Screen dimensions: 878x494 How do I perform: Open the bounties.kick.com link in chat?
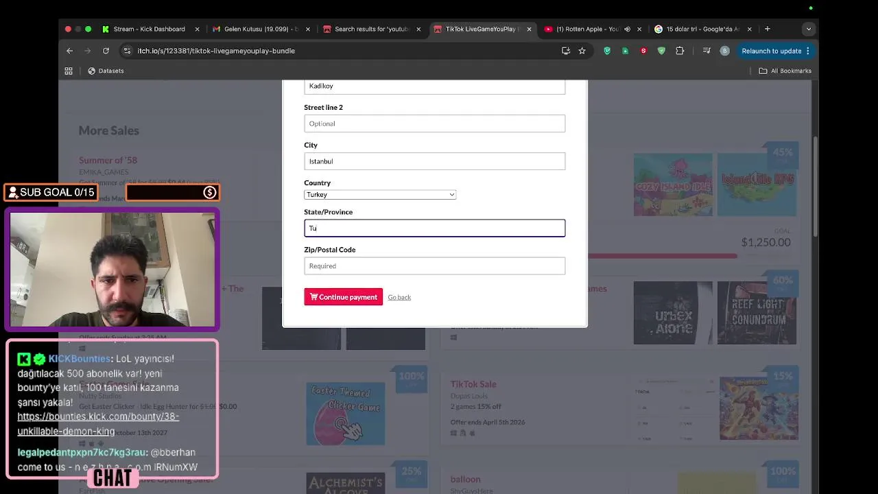coord(98,424)
